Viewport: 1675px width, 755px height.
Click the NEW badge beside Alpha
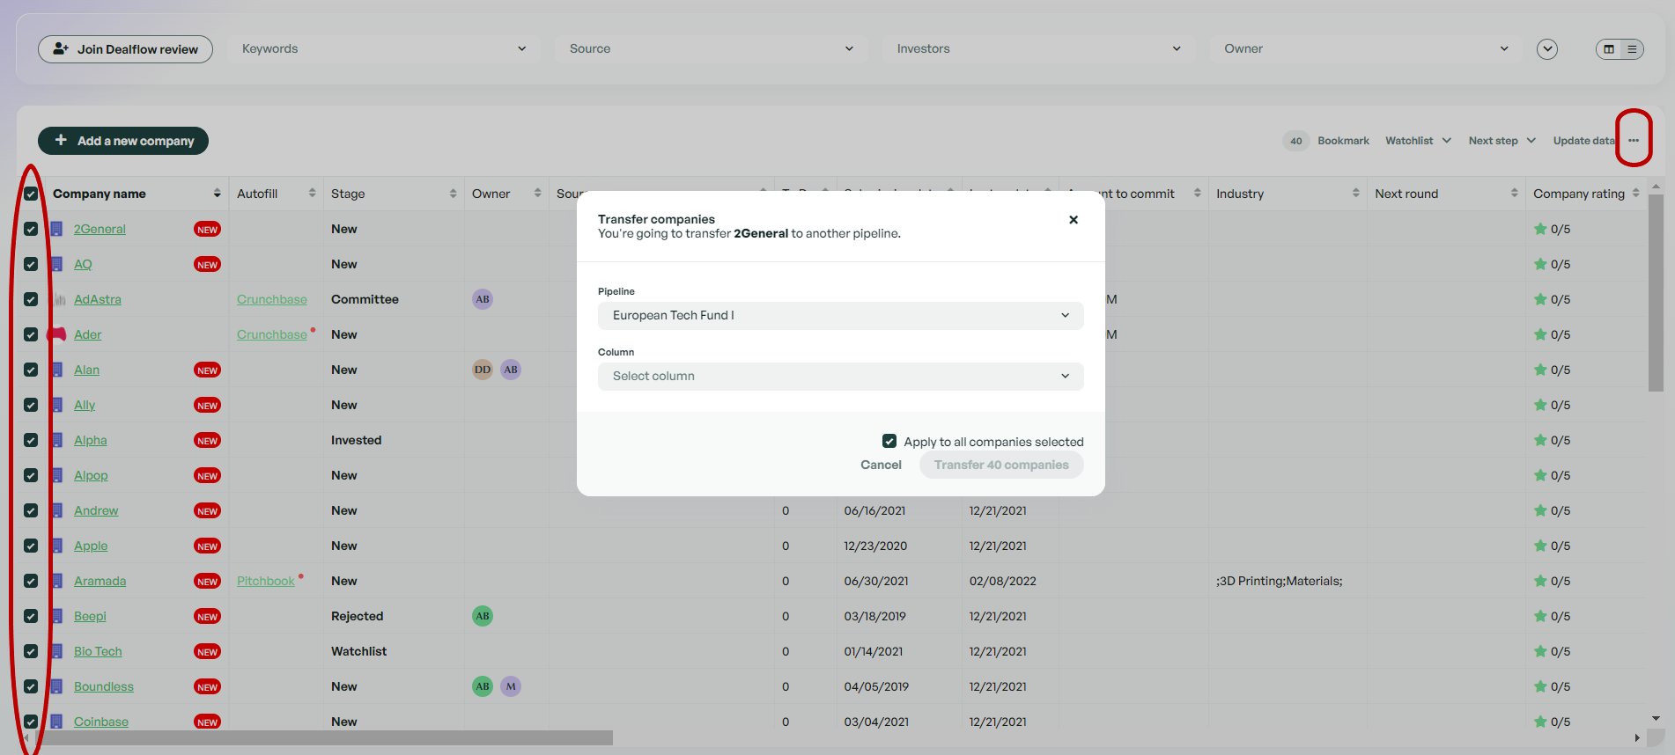point(208,441)
